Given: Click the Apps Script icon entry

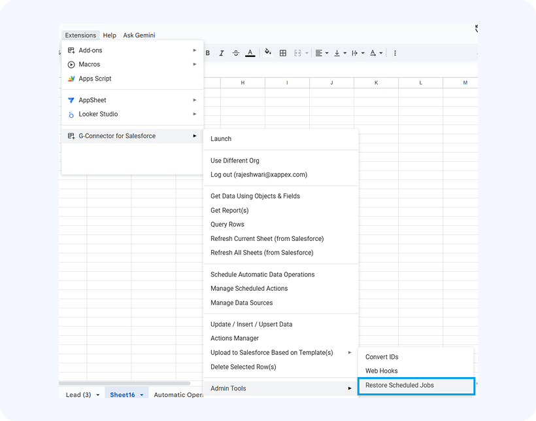Looking at the screenshot, I should click(x=71, y=79).
